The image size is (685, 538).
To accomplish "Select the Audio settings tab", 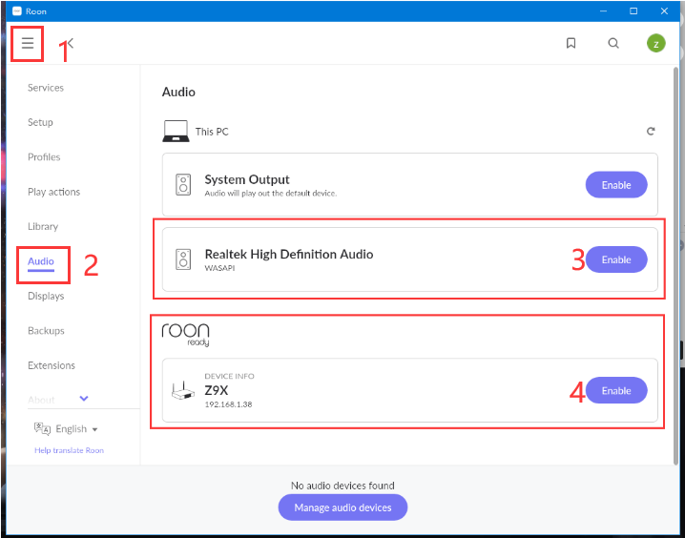I will tap(41, 261).
